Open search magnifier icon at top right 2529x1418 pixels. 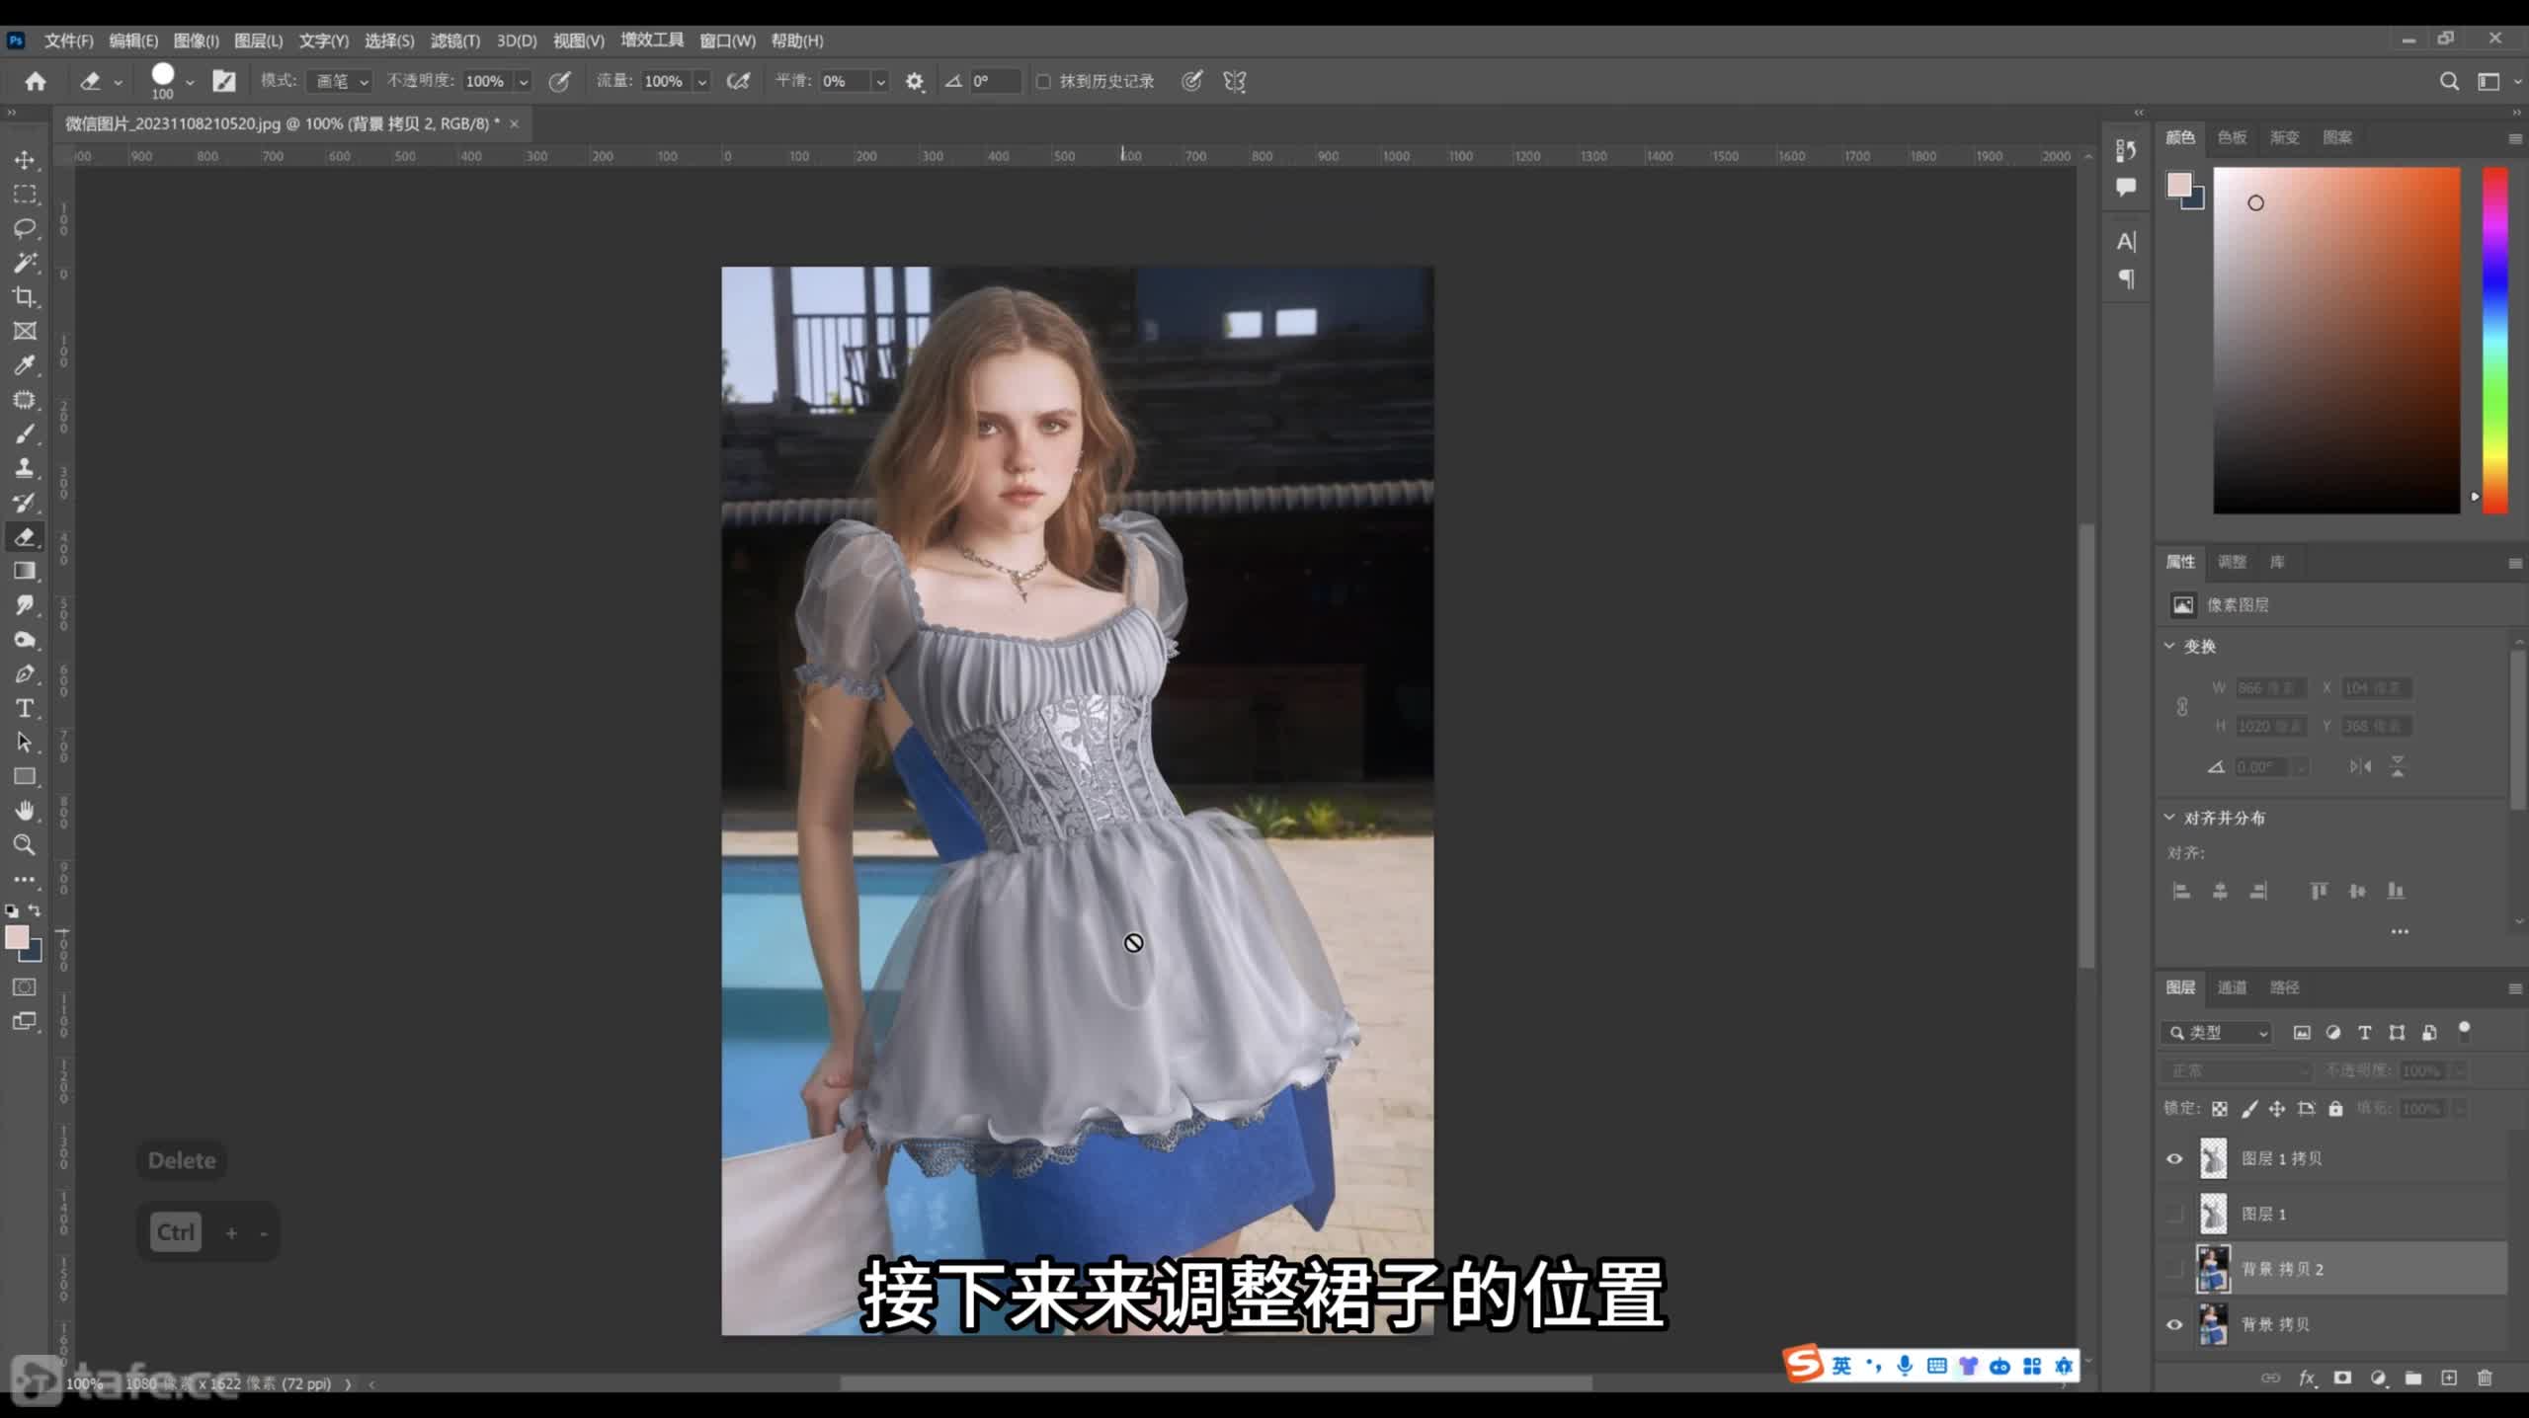[x=2449, y=81]
